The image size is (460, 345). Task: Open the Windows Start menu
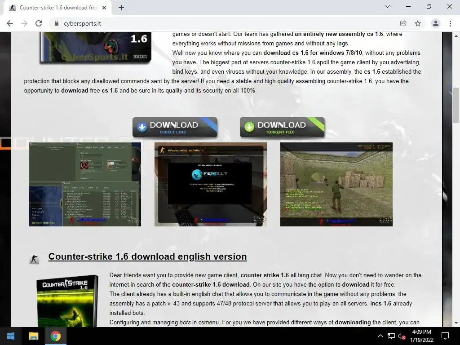11,336
